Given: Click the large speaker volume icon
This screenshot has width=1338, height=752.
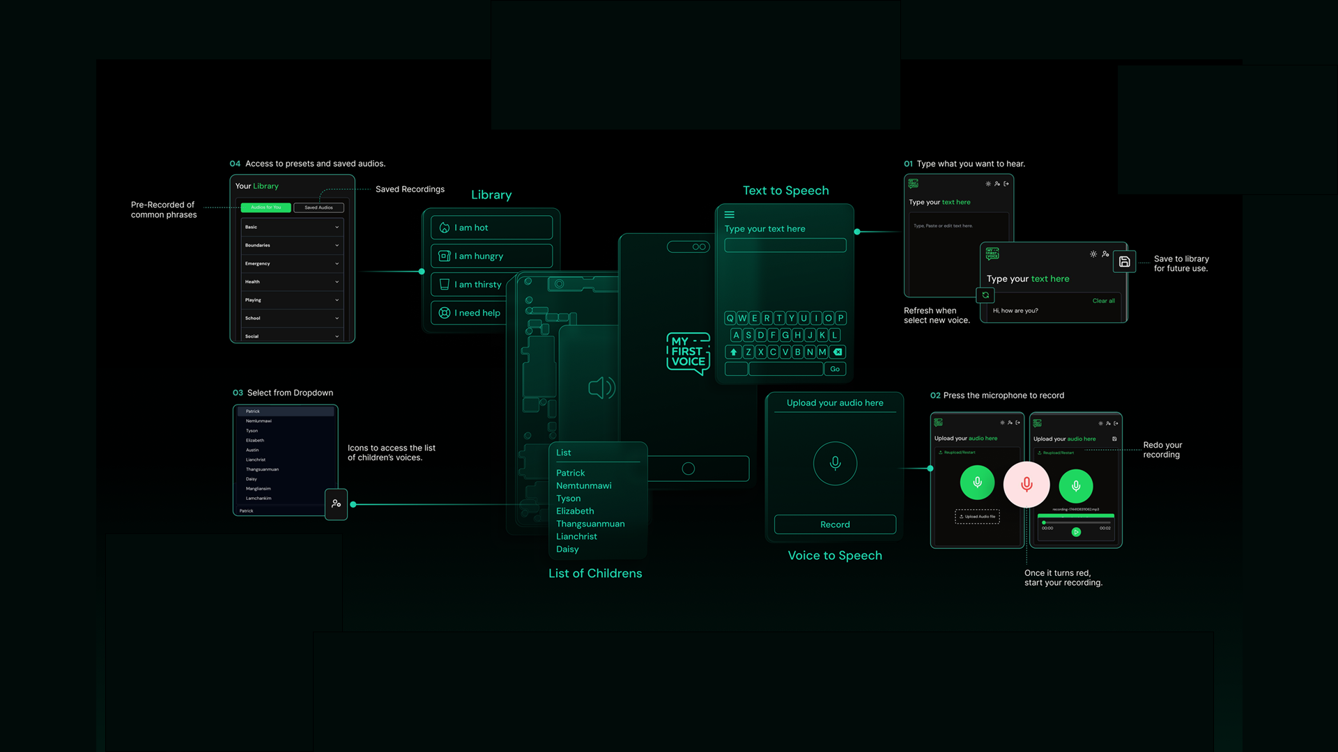Looking at the screenshot, I should pyautogui.click(x=601, y=388).
